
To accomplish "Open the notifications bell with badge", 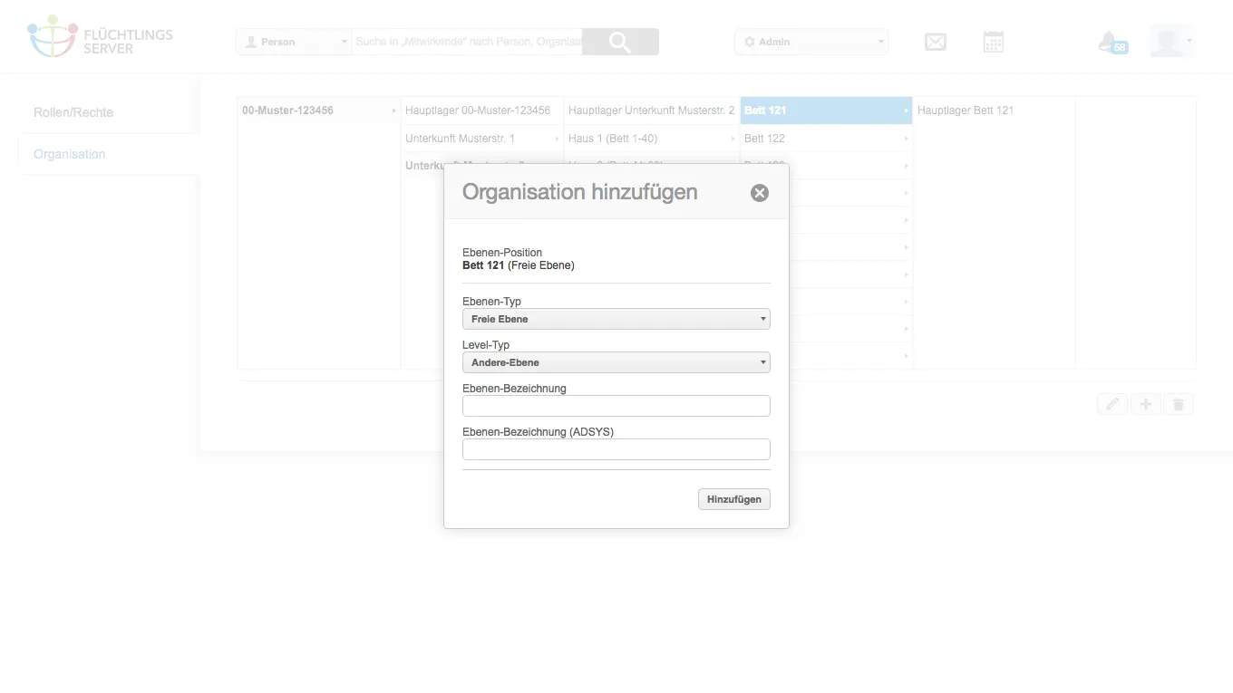I will 1112,42.
